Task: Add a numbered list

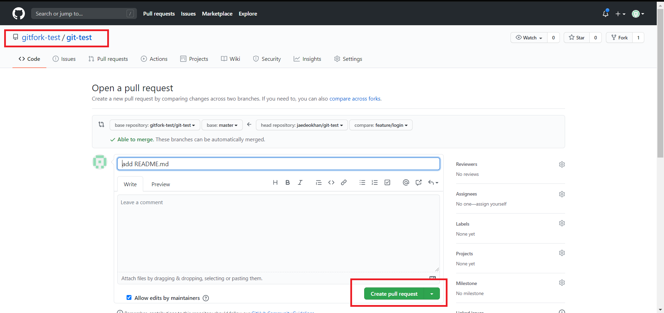Action: click(375, 182)
